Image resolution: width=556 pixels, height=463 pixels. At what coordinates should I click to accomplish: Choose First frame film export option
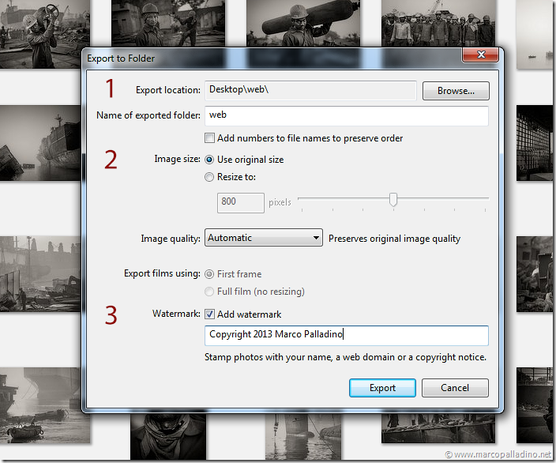[209, 274]
